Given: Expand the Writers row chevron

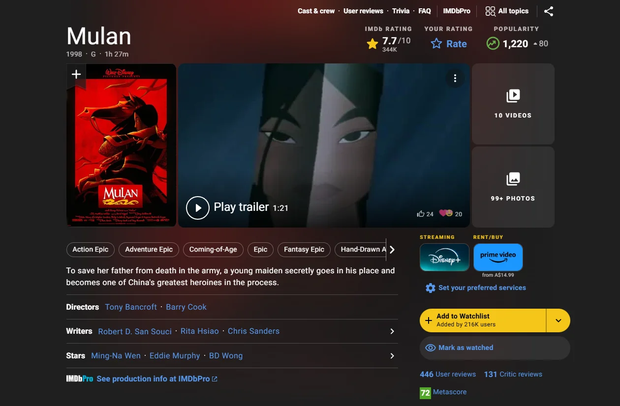Looking at the screenshot, I should coord(392,331).
